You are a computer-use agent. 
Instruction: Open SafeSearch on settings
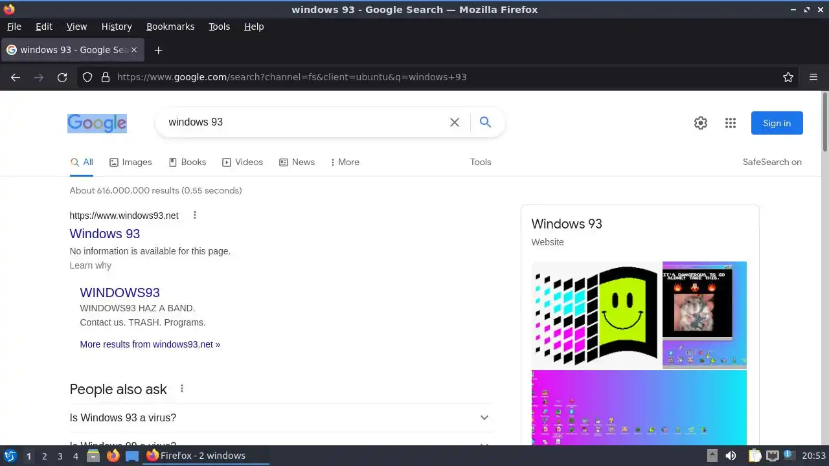[772, 162]
